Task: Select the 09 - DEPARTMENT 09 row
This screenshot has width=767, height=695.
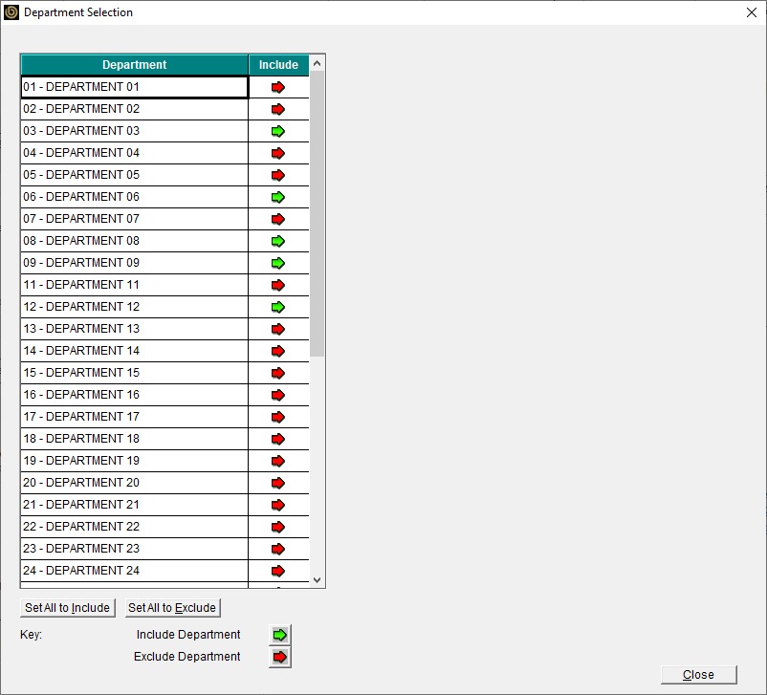Action: (135, 263)
